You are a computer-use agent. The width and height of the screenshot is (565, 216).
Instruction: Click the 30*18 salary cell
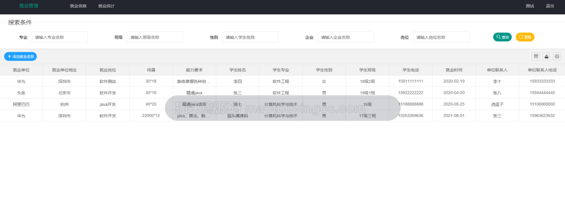[x=151, y=82]
